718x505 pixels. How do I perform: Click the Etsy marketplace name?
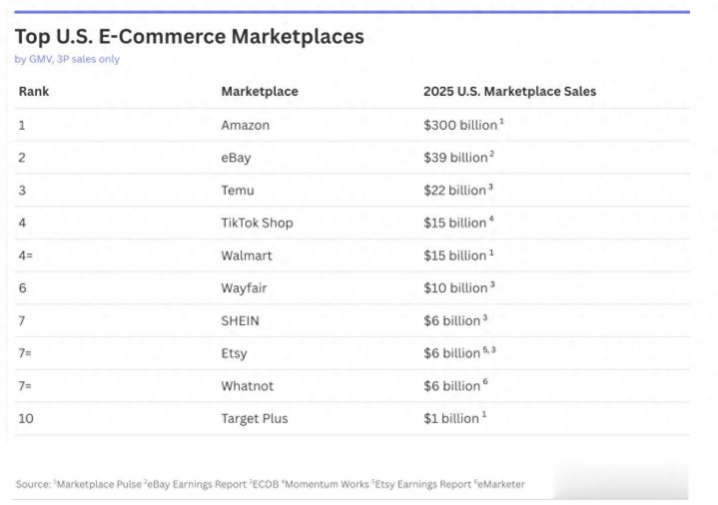(234, 353)
